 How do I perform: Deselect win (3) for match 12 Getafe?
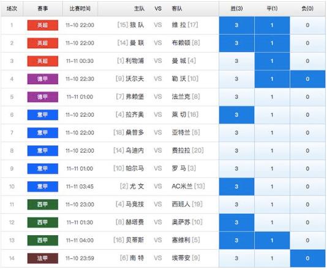click(x=236, y=222)
